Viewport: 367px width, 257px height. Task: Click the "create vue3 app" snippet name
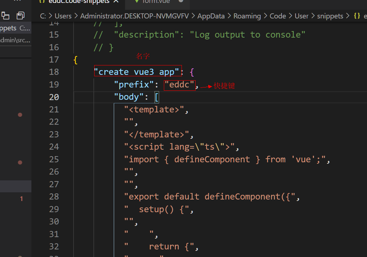(137, 72)
